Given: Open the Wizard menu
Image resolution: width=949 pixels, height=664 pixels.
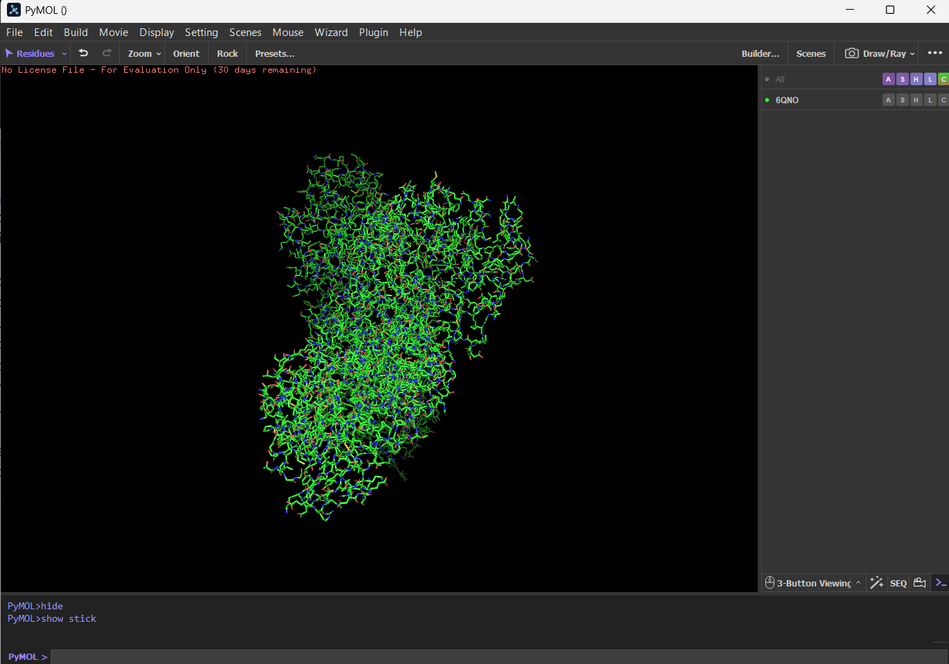Looking at the screenshot, I should tap(331, 33).
